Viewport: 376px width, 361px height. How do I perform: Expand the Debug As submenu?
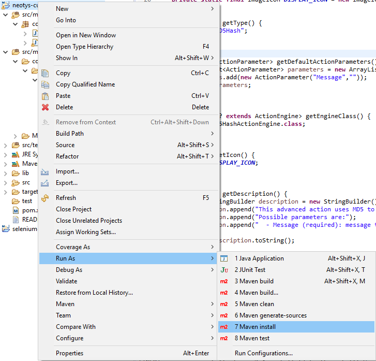coord(69,270)
